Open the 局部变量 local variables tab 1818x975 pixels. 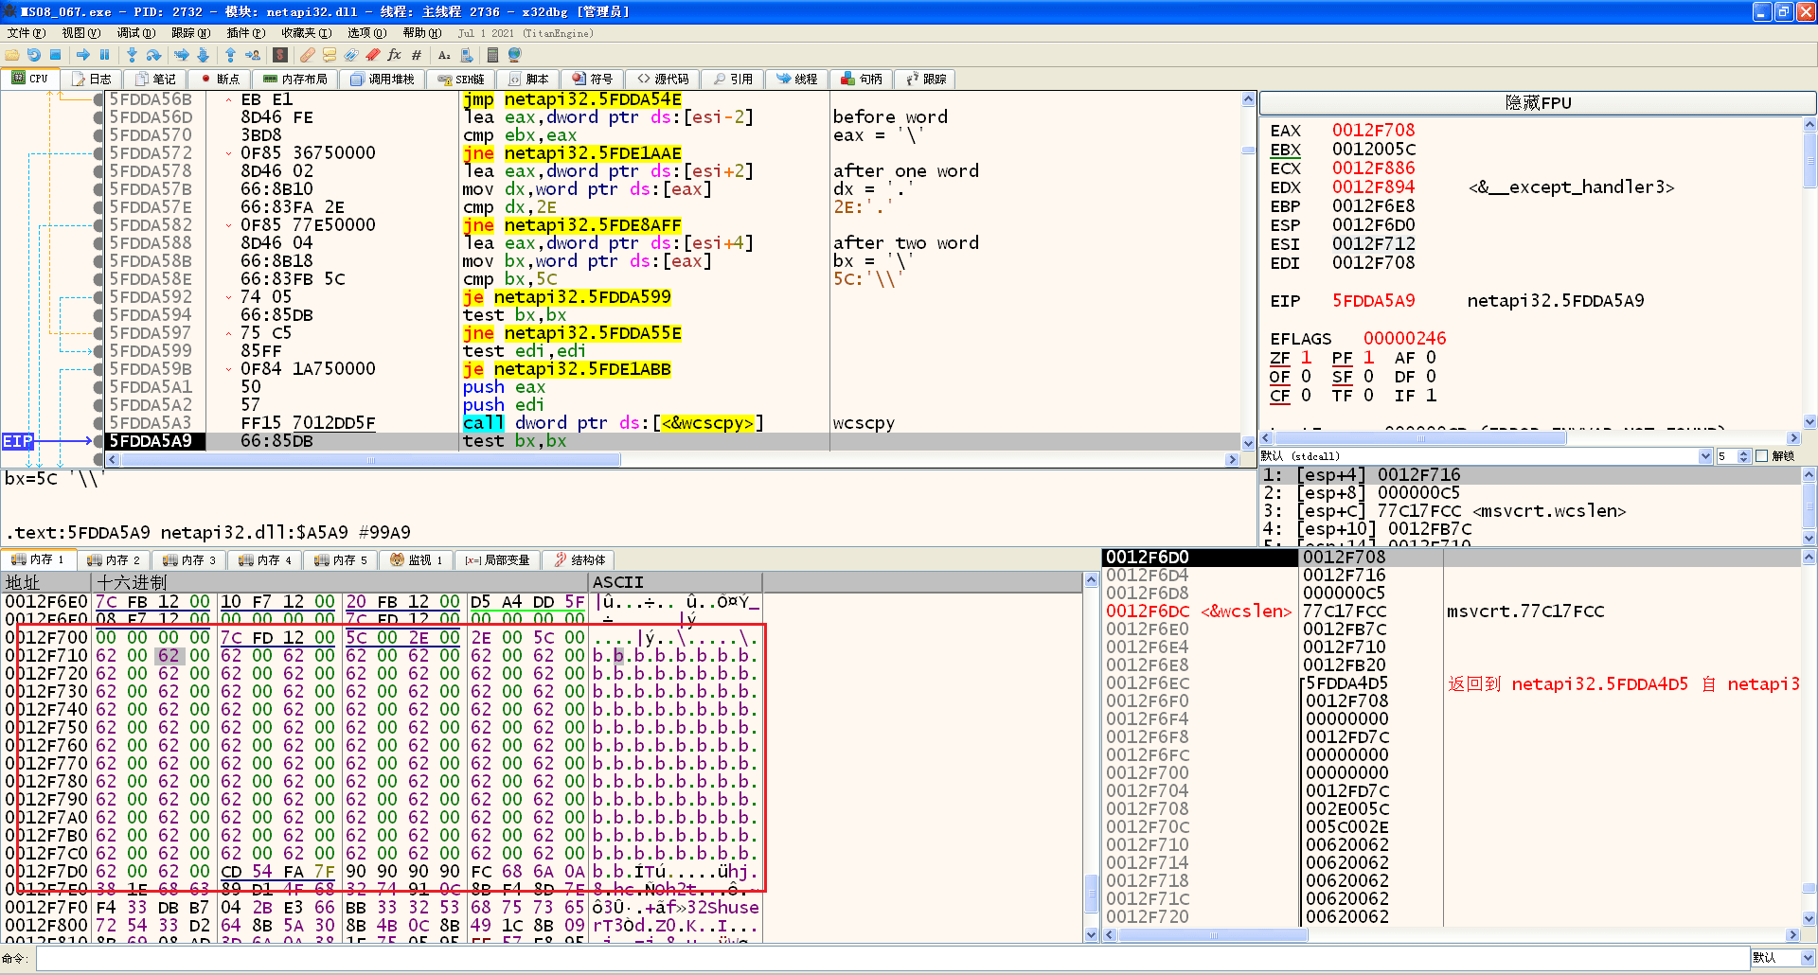tap(498, 560)
